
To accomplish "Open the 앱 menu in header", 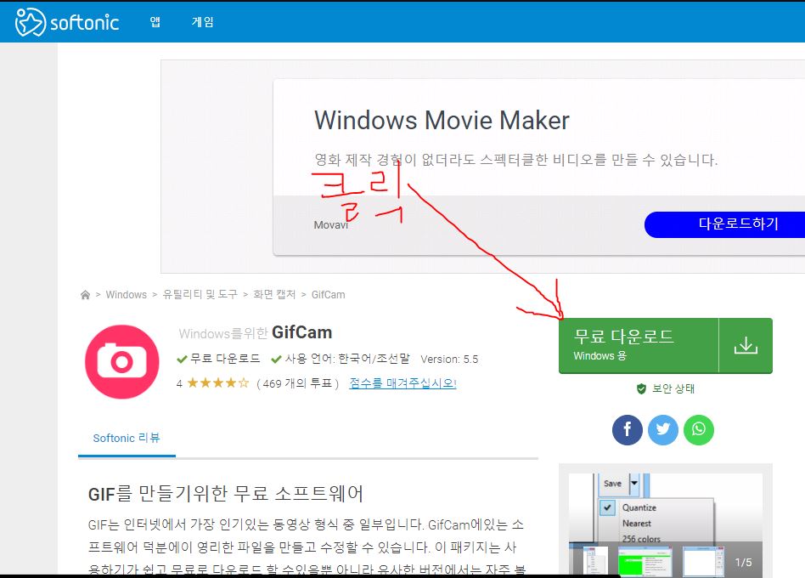I will pos(155,21).
